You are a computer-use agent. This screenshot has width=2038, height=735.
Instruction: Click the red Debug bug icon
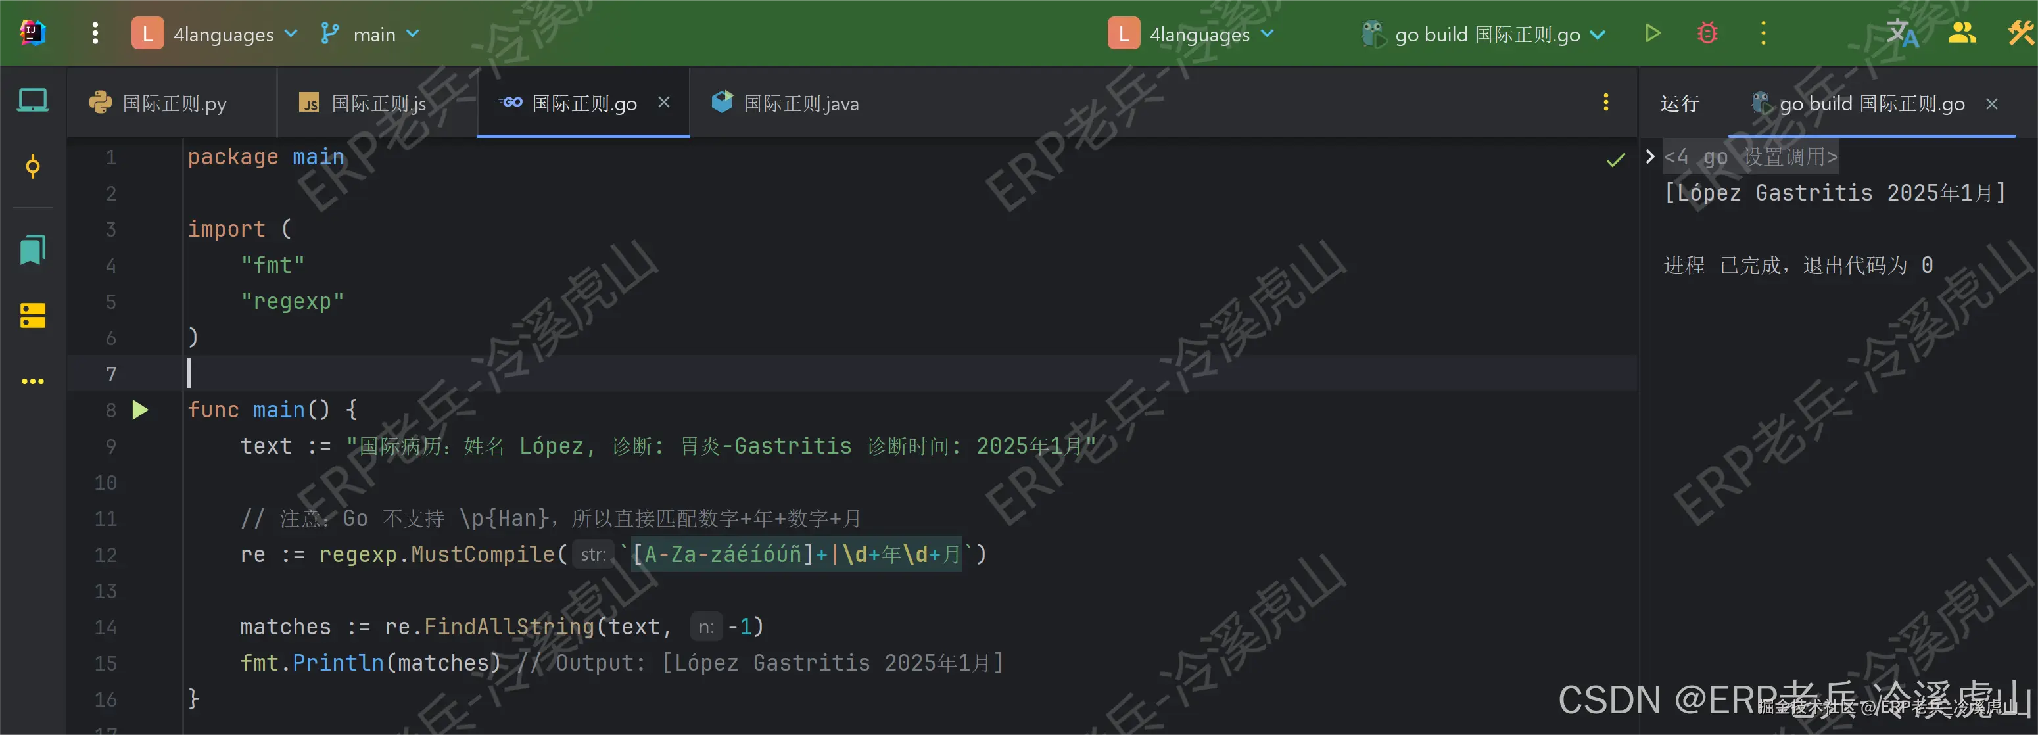pyautogui.click(x=1707, y=34)
